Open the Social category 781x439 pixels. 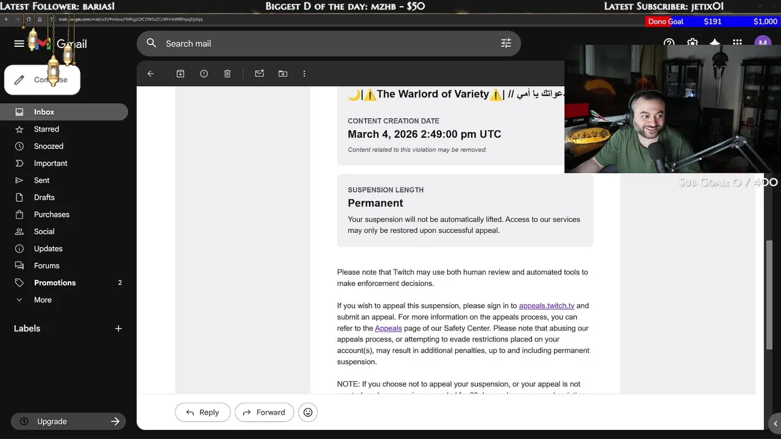64,232
